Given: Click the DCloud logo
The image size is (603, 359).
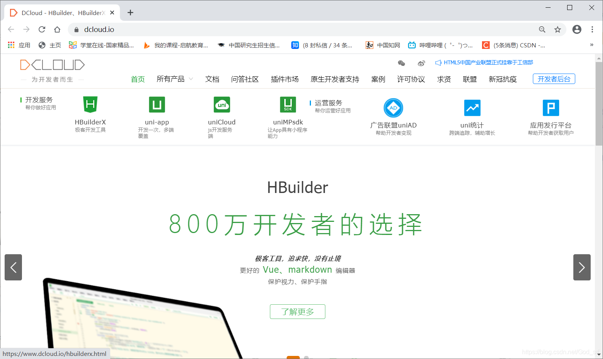Looking at the screenshot, I should (52, 65).
